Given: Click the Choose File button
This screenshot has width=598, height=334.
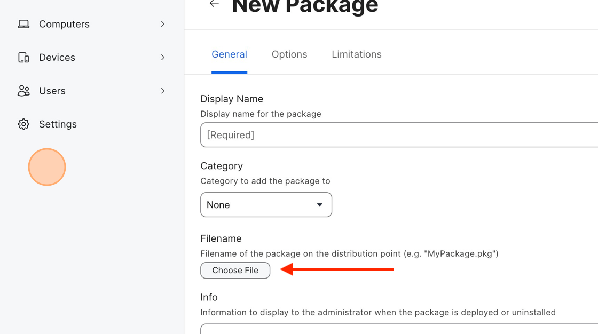Looking at the screenshot, I should tap(235, 271).
